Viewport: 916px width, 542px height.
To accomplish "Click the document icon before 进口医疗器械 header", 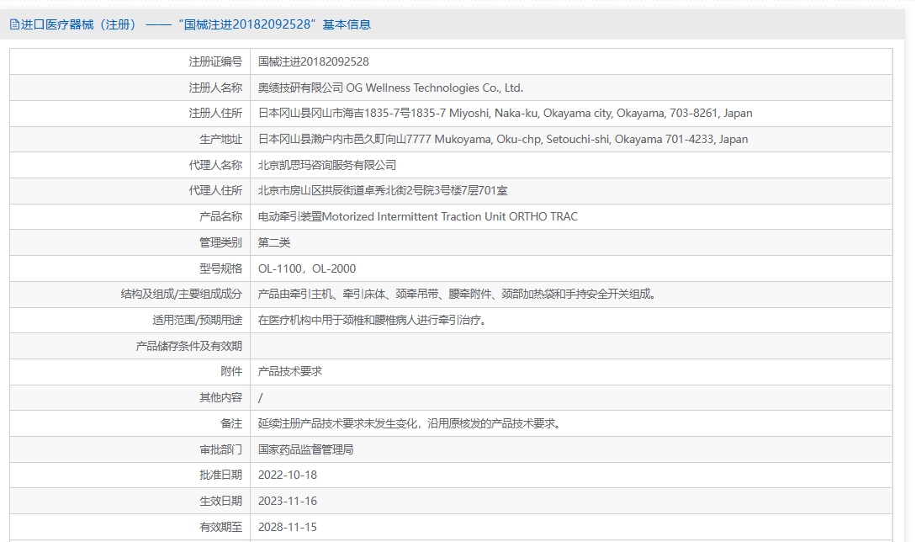I will click(14, 24).
